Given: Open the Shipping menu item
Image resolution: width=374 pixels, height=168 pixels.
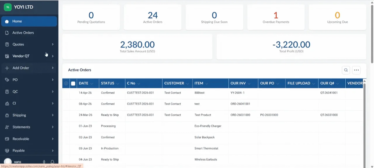Looking at the screenshot, I should tap(29, 115).
